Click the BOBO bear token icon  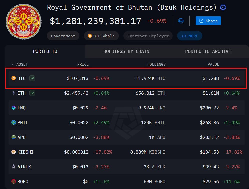pyautogui.click(x=14, y=182)
